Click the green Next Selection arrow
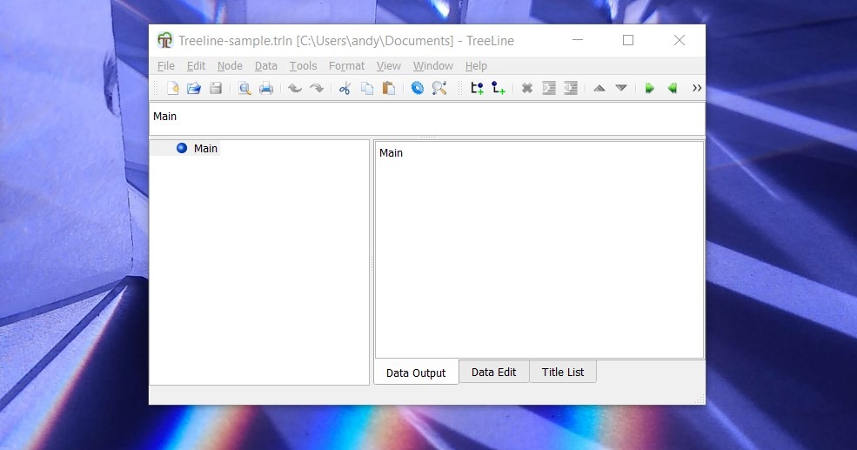The height and width of the screenshot is (450, 857). (649, 88)
